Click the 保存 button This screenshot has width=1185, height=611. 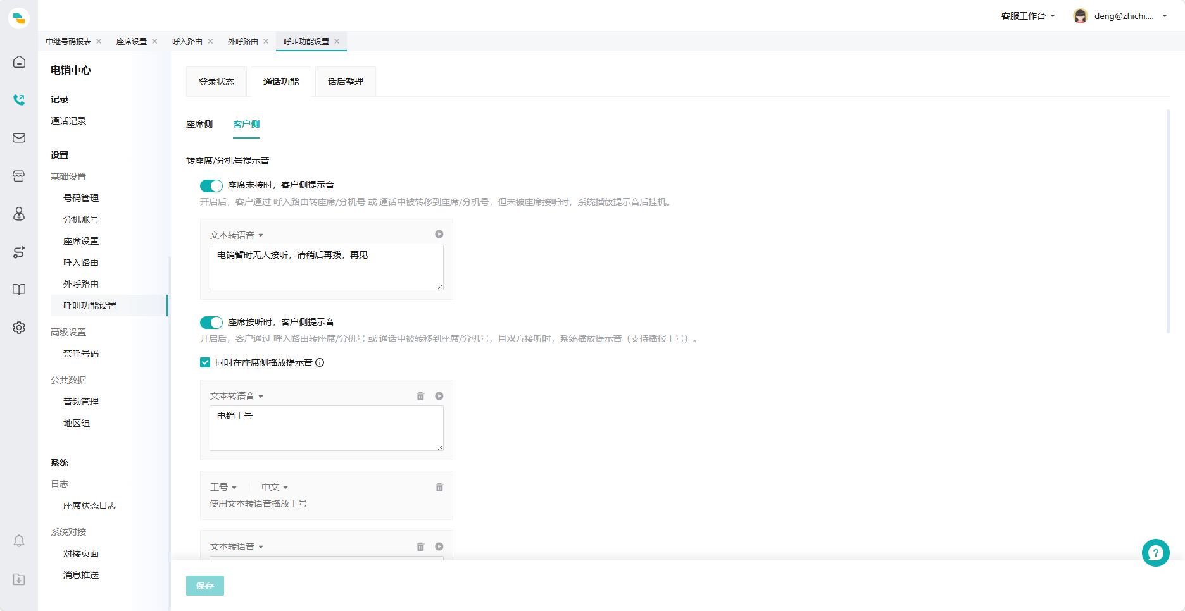click(205, 586)
